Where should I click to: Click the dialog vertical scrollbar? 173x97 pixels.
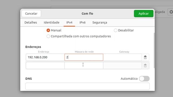pyautogui.click(x=154, y=50)
